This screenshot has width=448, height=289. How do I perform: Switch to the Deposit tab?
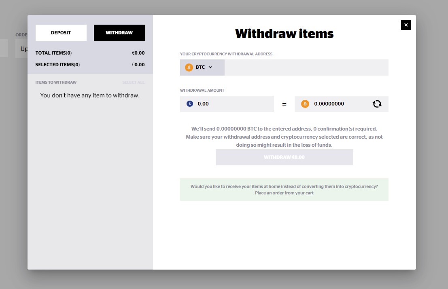tap(61, 33)
